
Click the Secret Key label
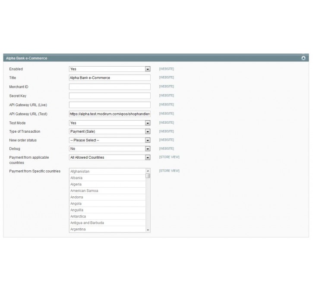click(18, 96)
